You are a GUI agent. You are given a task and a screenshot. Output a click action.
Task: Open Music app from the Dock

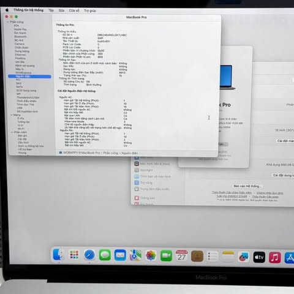(x=274, y=257)
